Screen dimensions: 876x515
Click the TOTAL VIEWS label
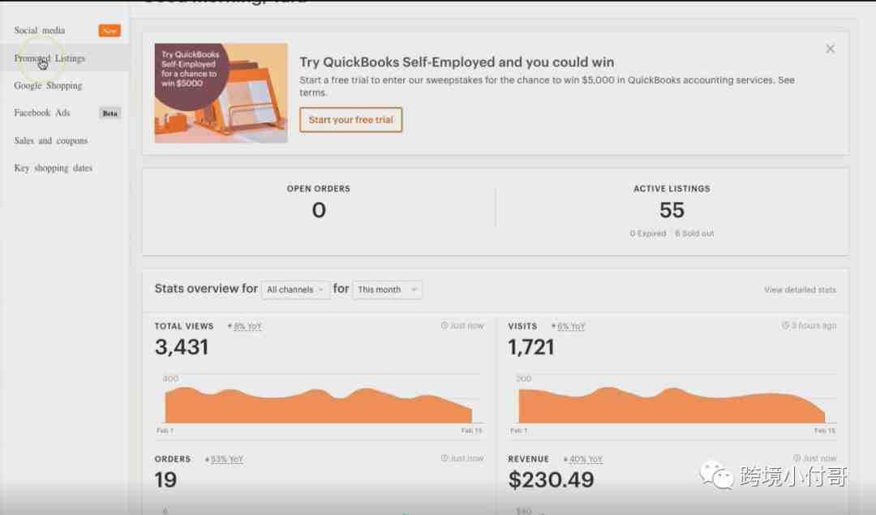[184, 326]
